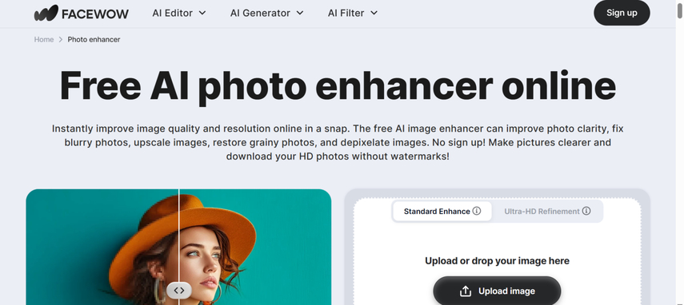Click 'Upload or drop your image here' text
684x305 pixels.
pyautogui.click(x=497, y=261)
